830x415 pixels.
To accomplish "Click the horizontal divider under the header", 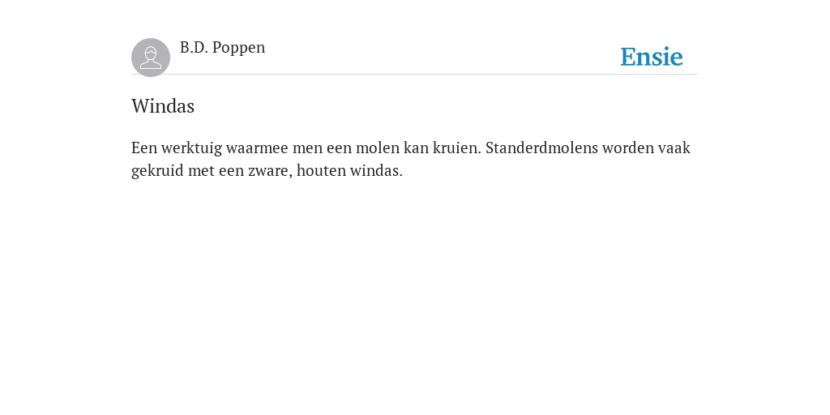I will pyautogui.click(x=415, y=75).
